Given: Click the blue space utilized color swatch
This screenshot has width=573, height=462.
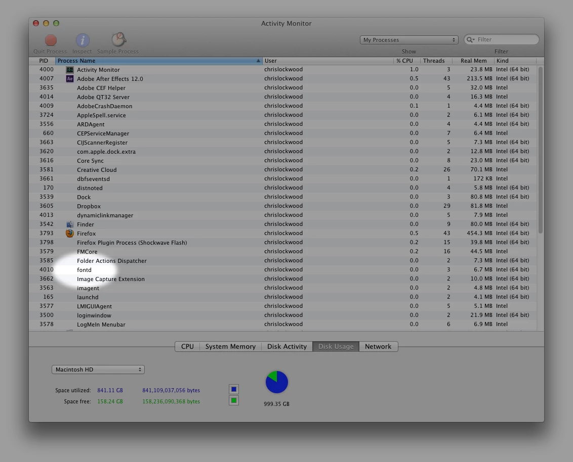Looking at the screenshot, I should (234, 389).
